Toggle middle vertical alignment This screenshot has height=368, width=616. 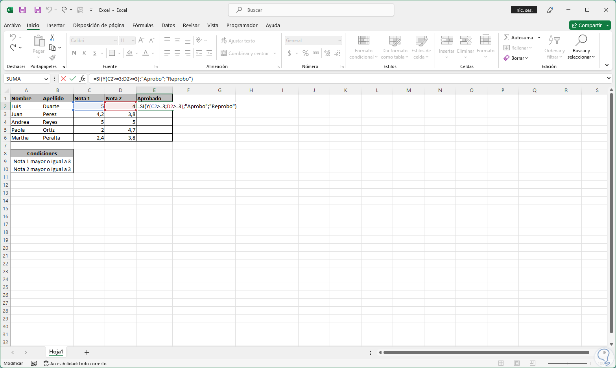177,40
